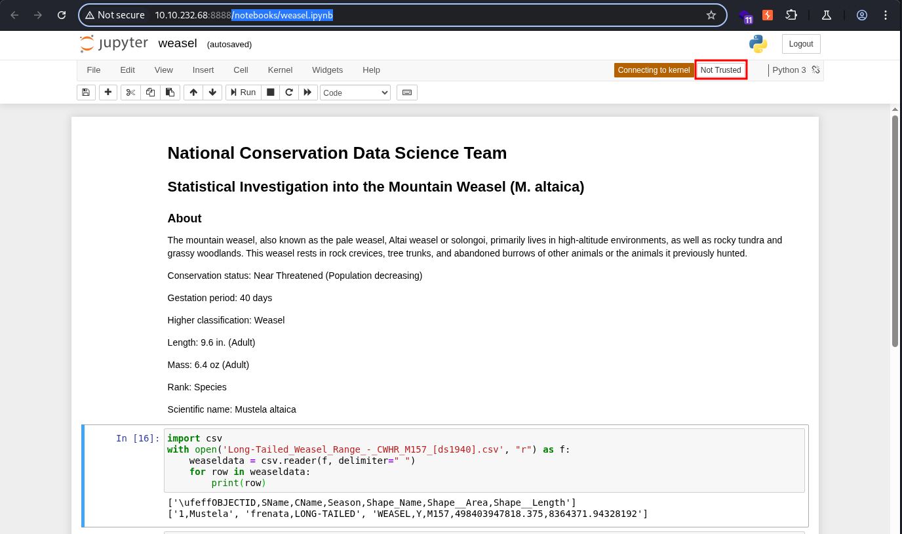The image size is (902, 534).
Task: Restart kernel and run all cells icon
Action: pyautogui.click(x=308, y=92)
